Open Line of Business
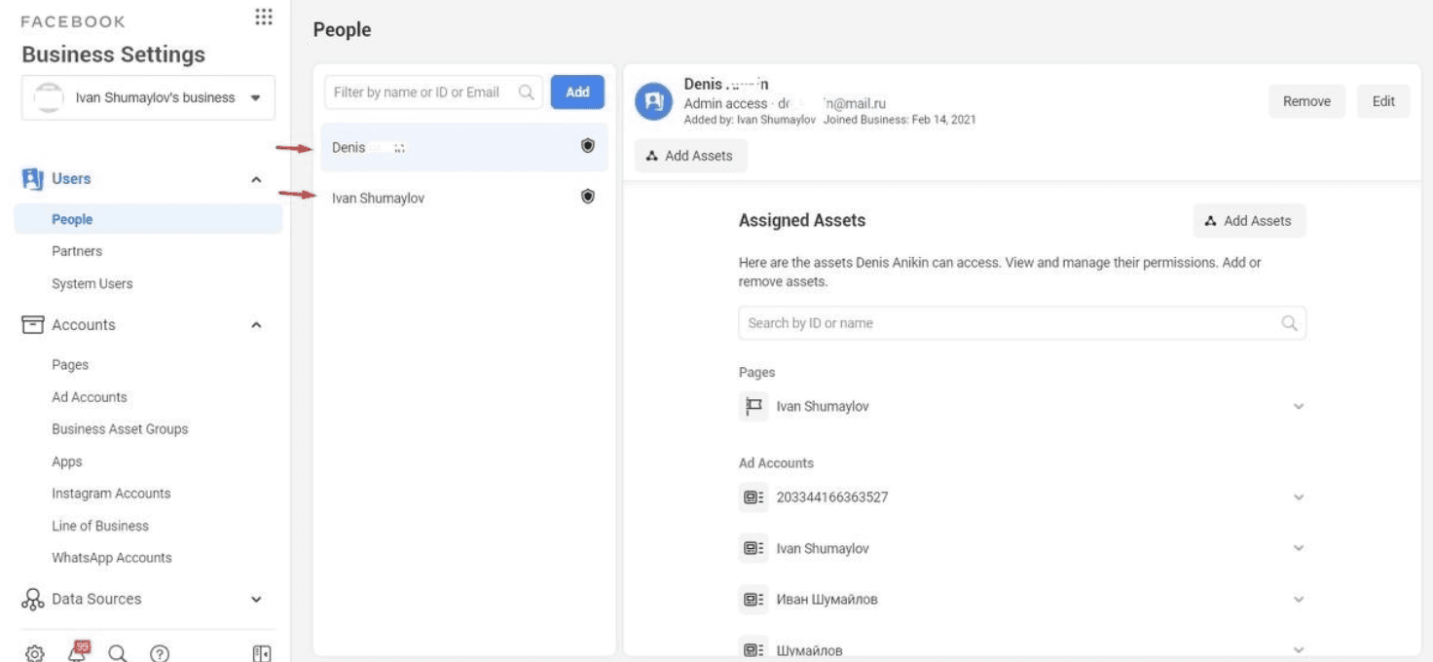 pyautogui.click(x=100, y=526)
